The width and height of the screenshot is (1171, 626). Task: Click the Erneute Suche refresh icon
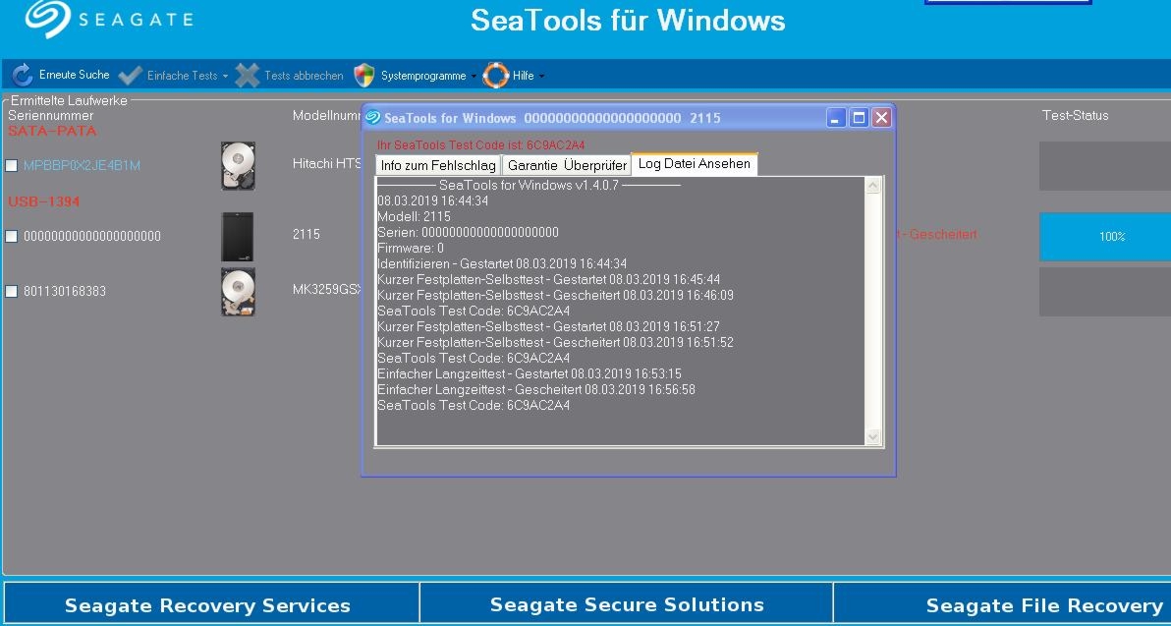pos(23,75)
